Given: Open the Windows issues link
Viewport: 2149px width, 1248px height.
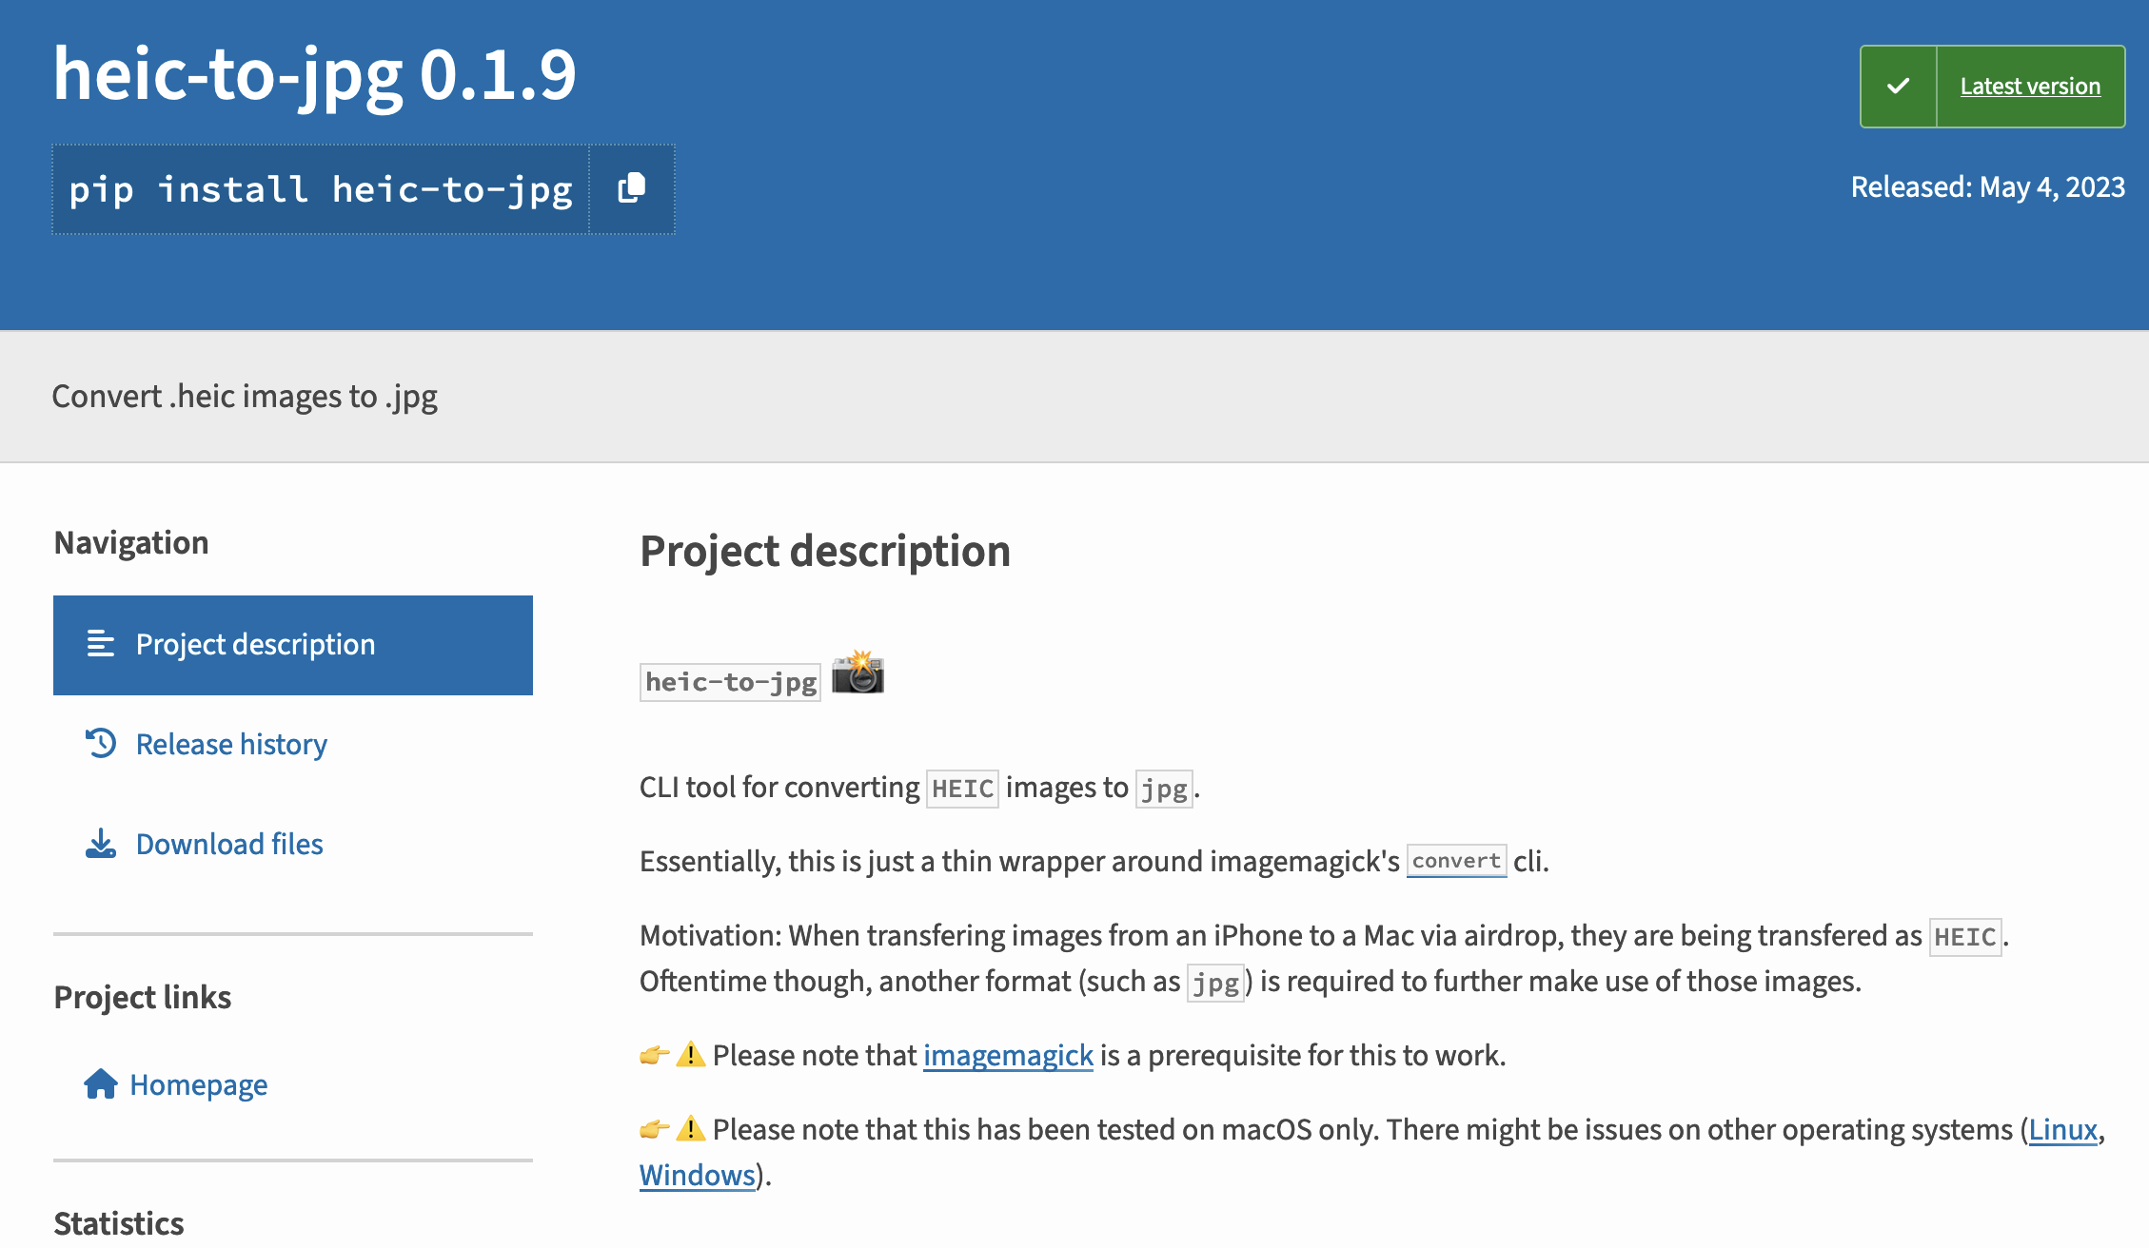Looking at the screenshot, I should (x=697, y=1175).
